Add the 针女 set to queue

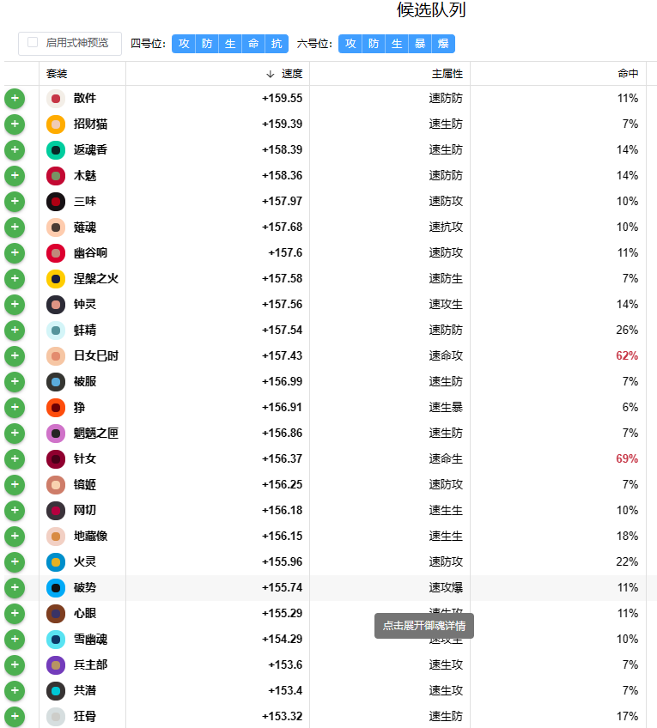[x=15, y=458]
